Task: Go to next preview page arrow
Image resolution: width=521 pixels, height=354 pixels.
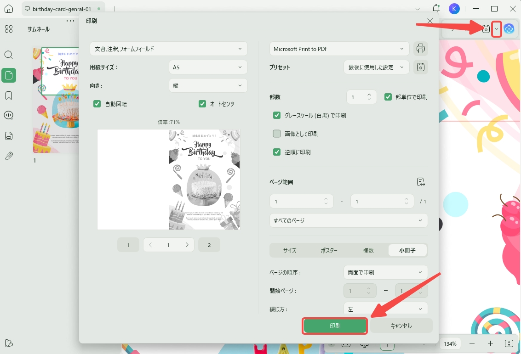Action: (x=187, y=245)
